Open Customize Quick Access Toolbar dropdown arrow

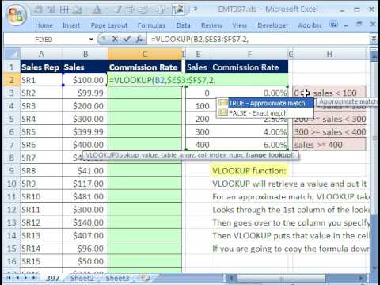[196, 9]
